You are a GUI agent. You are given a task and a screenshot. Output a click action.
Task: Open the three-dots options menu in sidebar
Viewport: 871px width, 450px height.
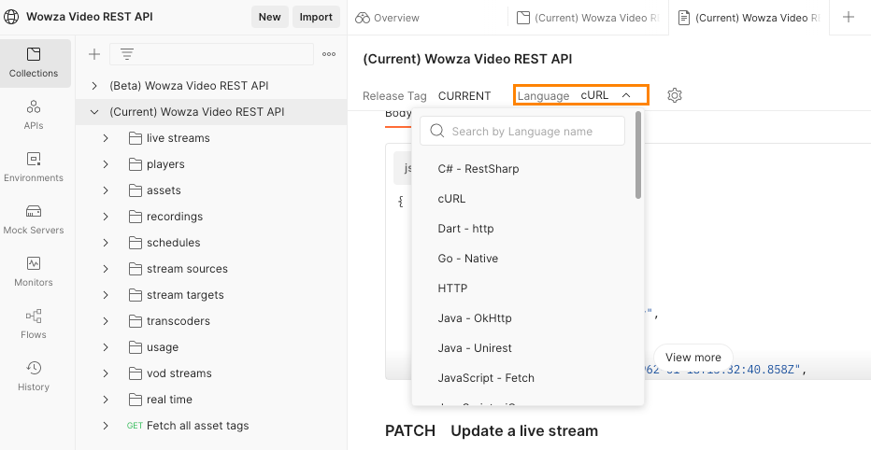click(x=329, y=54)
